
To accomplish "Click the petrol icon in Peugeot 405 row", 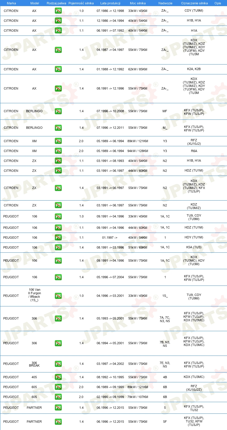I will (58, 377).
